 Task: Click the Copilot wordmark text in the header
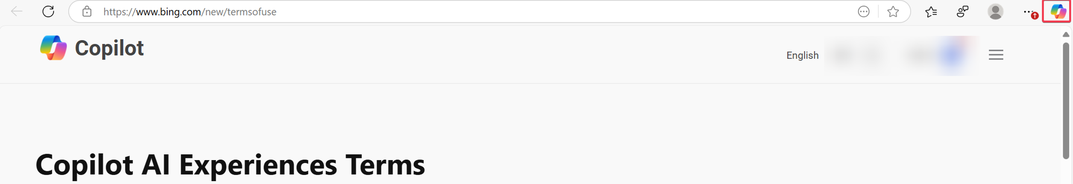pyautogui.click(x=109, y=48)
